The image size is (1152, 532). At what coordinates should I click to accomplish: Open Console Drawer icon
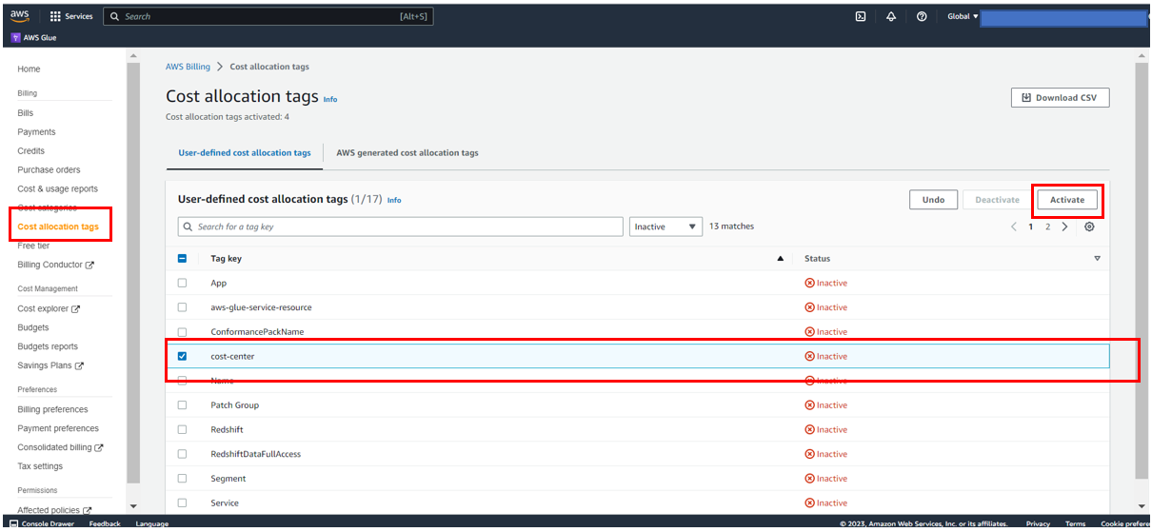point(14,523)
